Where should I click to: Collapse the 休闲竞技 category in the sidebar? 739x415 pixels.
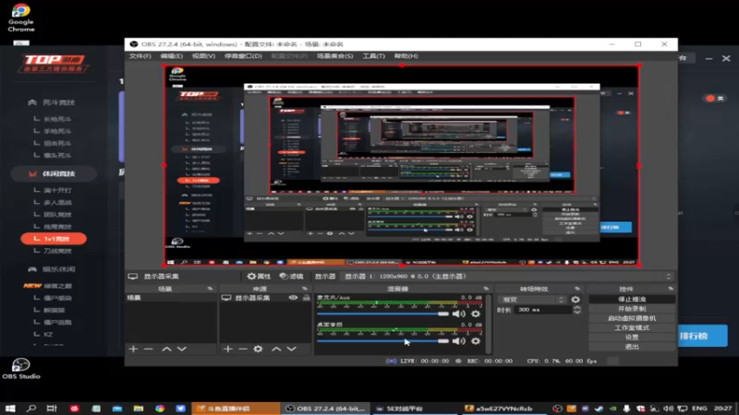[54, 173]
